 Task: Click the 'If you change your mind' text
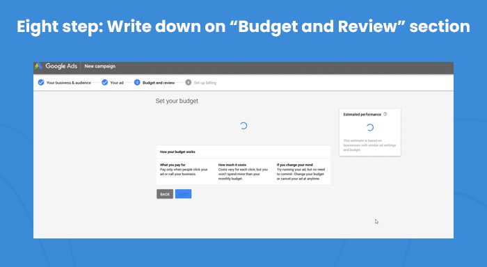point(295,165)
